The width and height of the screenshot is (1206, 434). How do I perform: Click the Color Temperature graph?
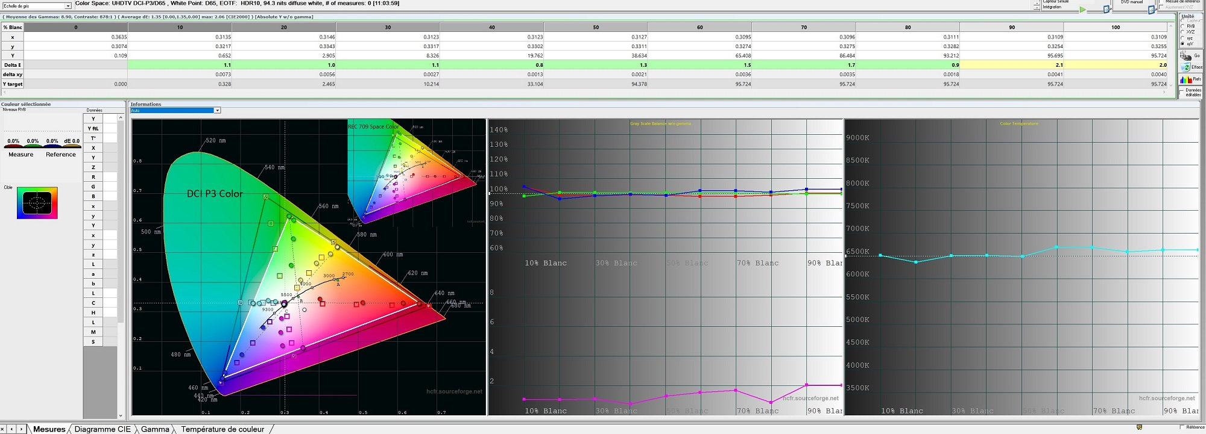(1021, 267)
